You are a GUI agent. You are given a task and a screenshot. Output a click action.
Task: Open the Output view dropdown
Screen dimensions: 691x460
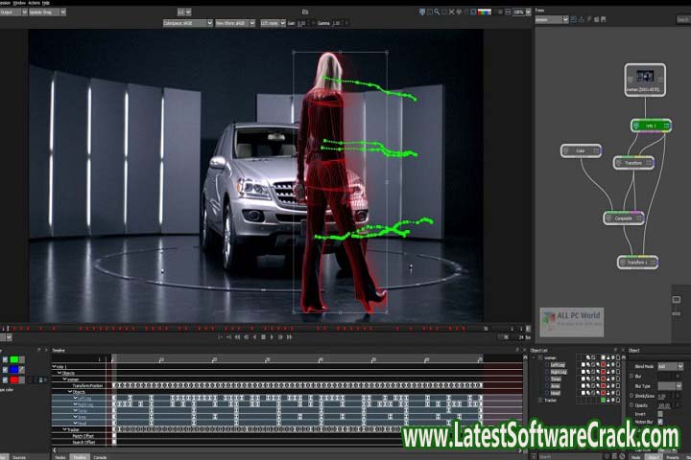13,12
